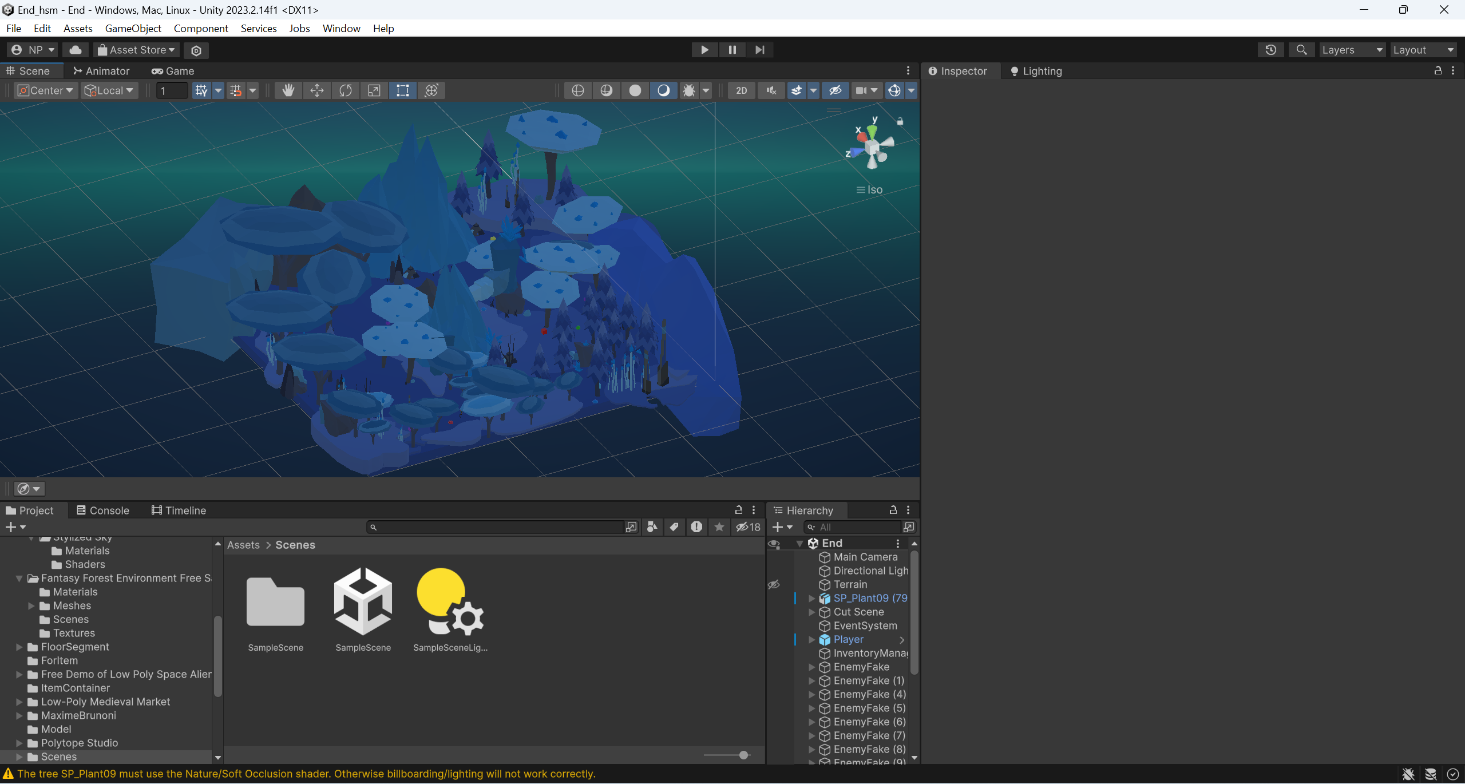Adjust the project icon size slider
1465x784 pixels.
(743, 755)
